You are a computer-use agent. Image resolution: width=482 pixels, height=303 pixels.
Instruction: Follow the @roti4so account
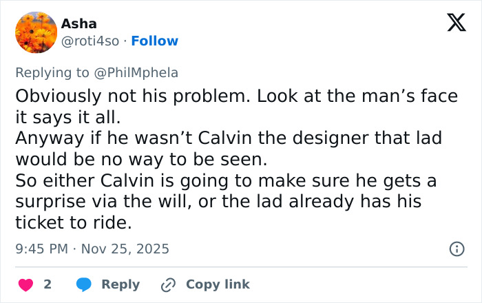click(x=154, y=41)
